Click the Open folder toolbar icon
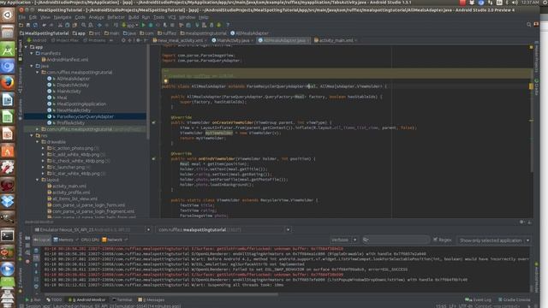The image size is (548, 308). coord(21,25)
